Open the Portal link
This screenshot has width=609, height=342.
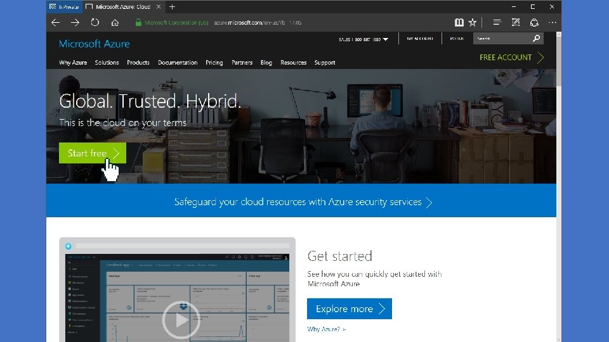(457, 39)
